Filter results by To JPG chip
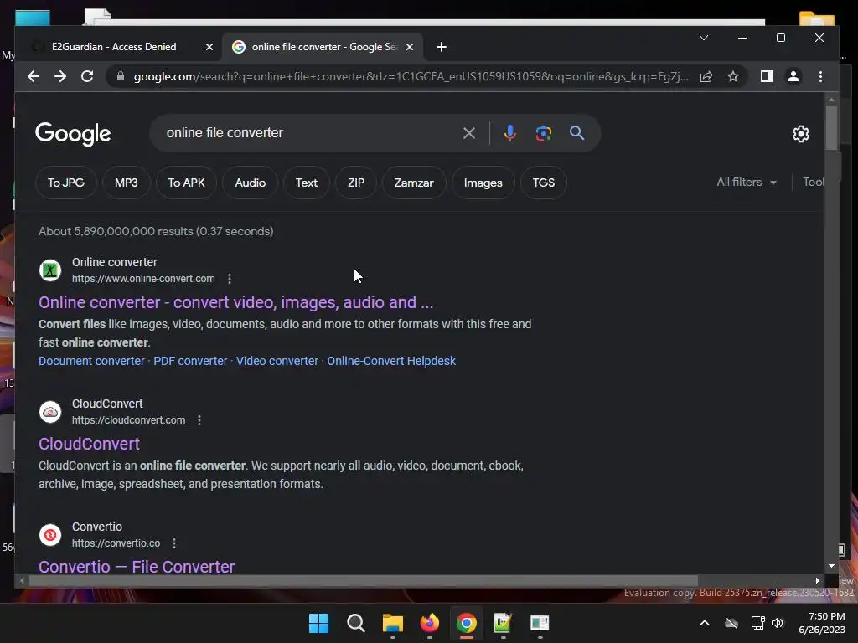Viewport: 858px width, 643px height. [65, 183]
